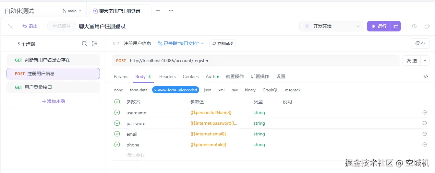435x173 pixels.
Task: Select the GraphQL body type
Action: pyautogui.click(x=270, y=90)
